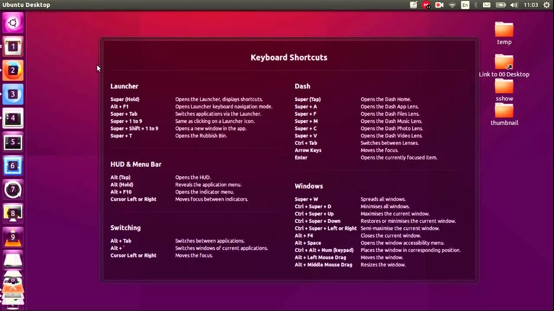Image resolution: width=554 pixels, height=311 pixels.
Task: Click the Alt + Tab shortcut text
Action: pyautogui.click(x=121, y=241)
